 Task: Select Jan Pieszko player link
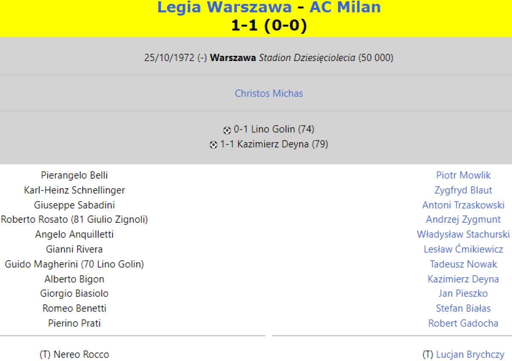463,294
